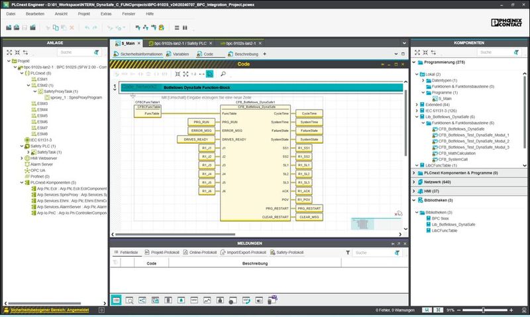This screenshot has height=317, width=530.
Task: Click the first highlighted icon in bottom toolbar
Action: pyautogui.click(x=115, y=300)
